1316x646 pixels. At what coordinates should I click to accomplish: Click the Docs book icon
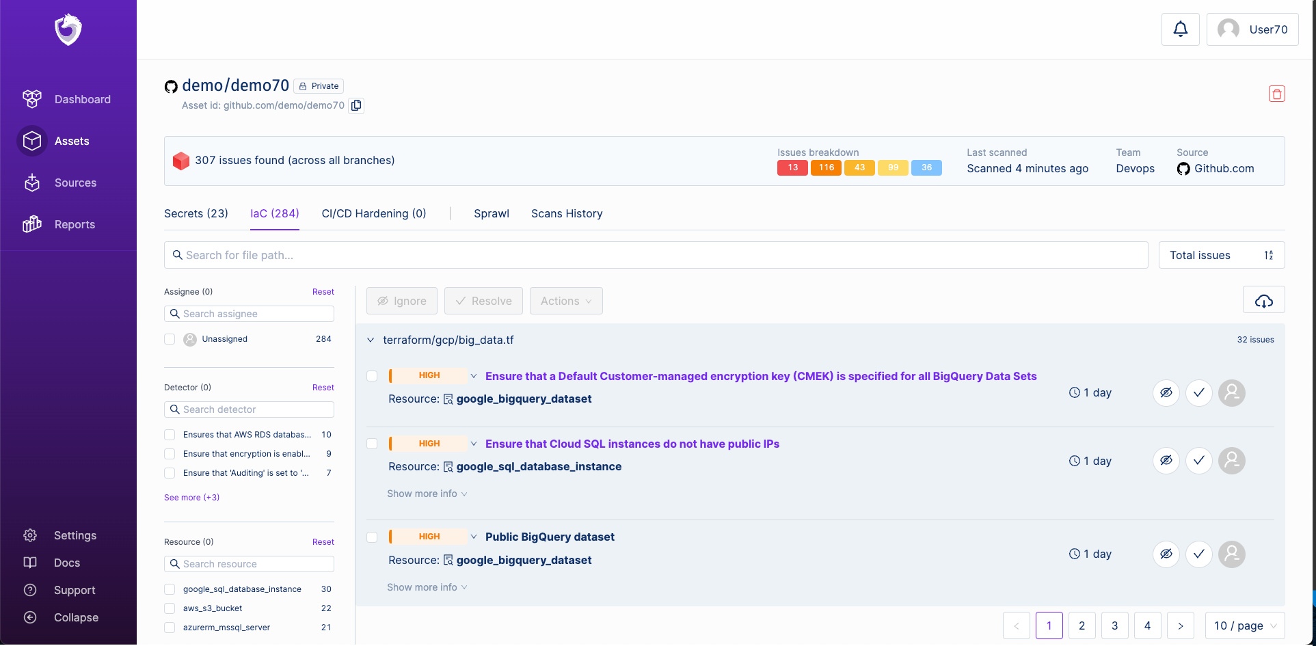click(30, 563)
